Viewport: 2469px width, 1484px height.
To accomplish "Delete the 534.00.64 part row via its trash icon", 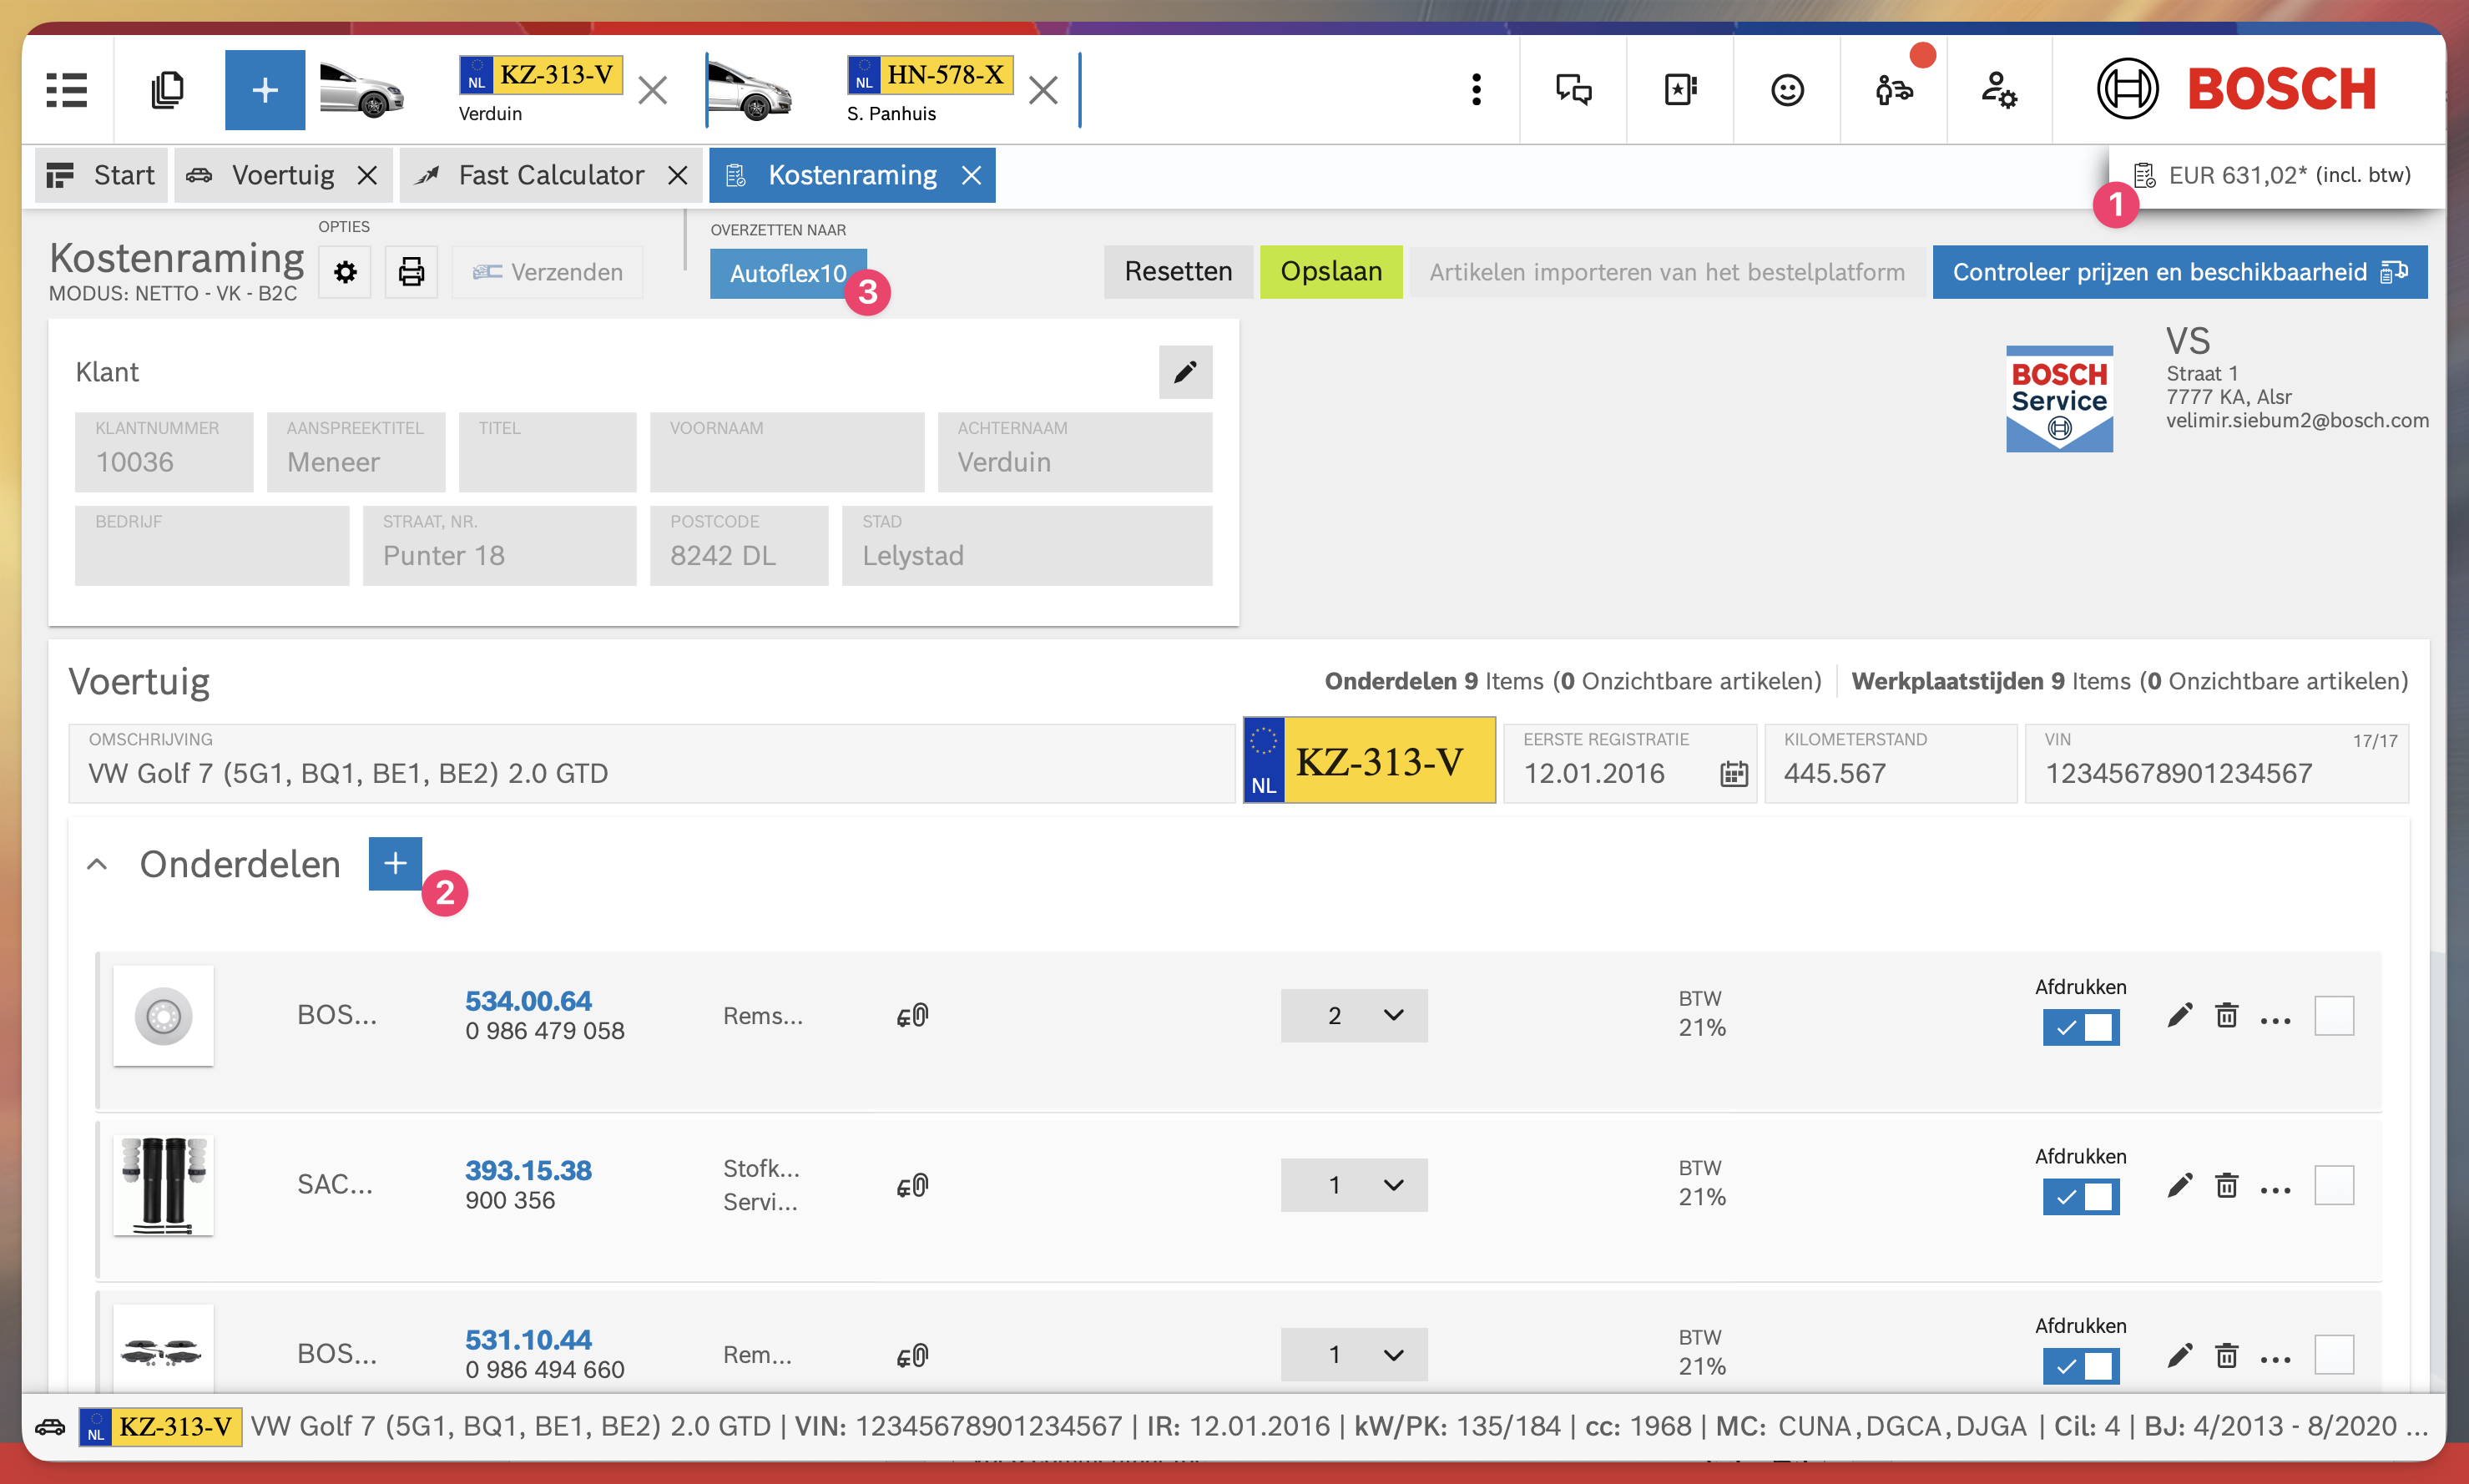I will click(x=2226, y=1016).
